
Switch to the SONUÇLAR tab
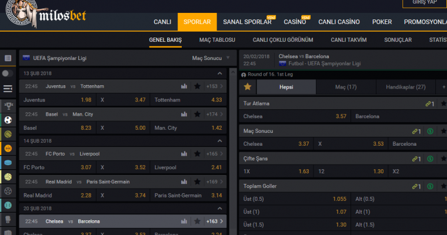pyautogui.click(x=398, y=40)
